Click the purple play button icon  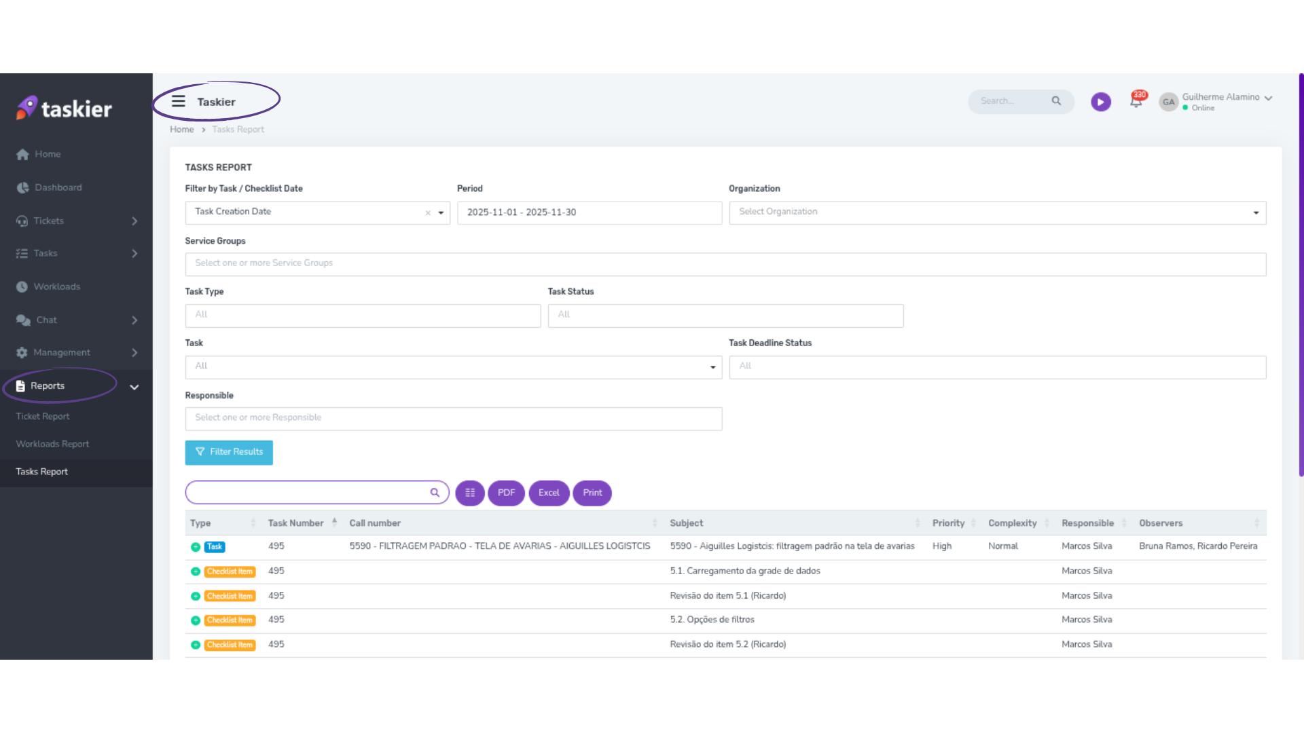1100,102
